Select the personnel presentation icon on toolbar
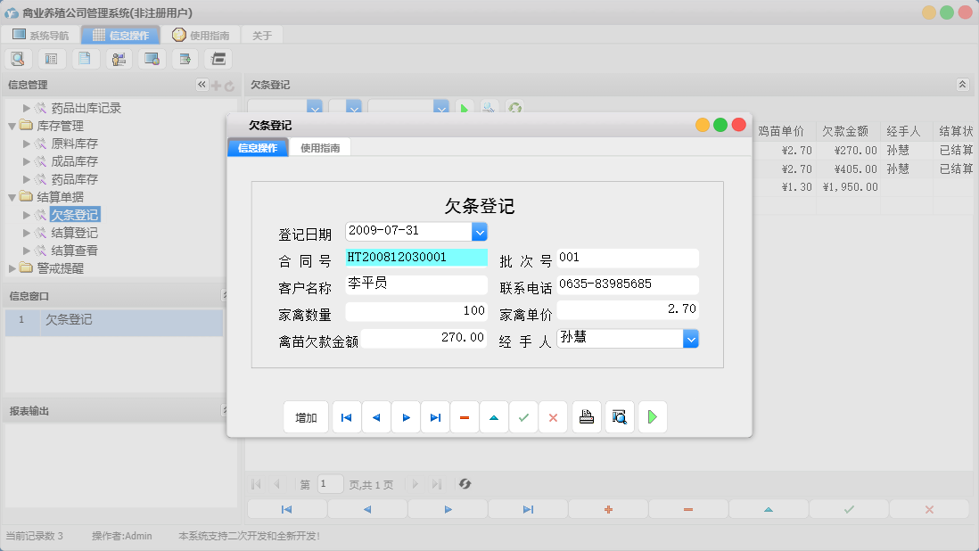 point(118,58)
